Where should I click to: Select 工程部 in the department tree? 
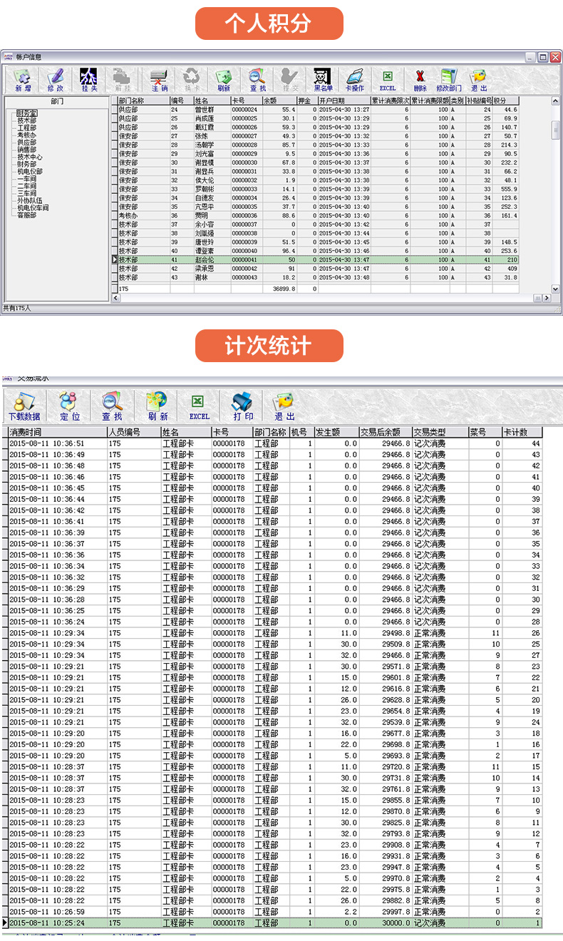pyautogui.click(x=26, y=128)
